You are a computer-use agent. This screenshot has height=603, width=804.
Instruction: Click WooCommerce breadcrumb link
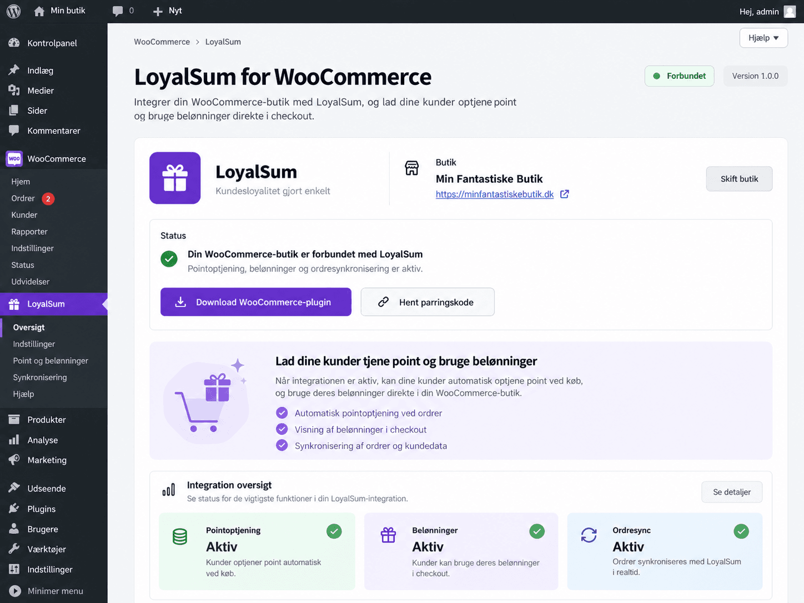pos(162,42)
